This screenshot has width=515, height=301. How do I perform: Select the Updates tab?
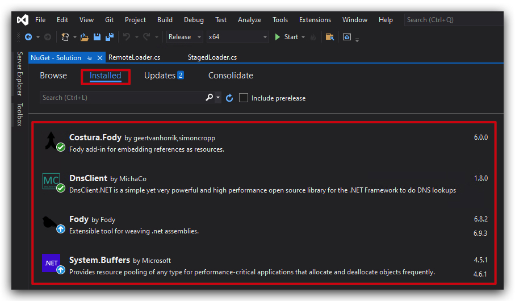coord(164,76)
